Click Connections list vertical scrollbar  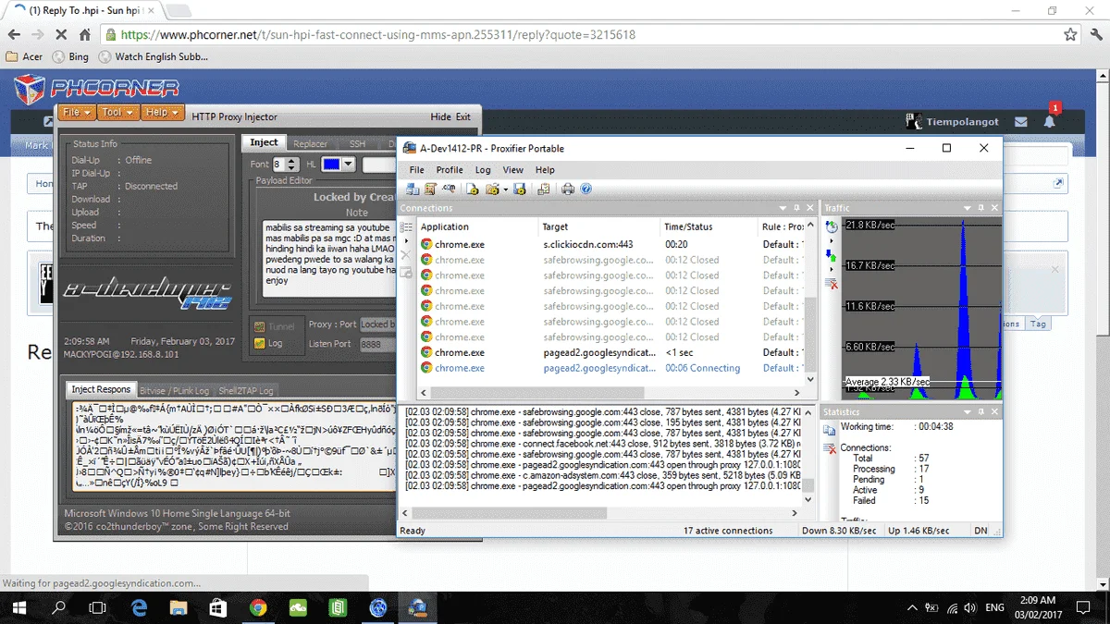pos(811,303)
